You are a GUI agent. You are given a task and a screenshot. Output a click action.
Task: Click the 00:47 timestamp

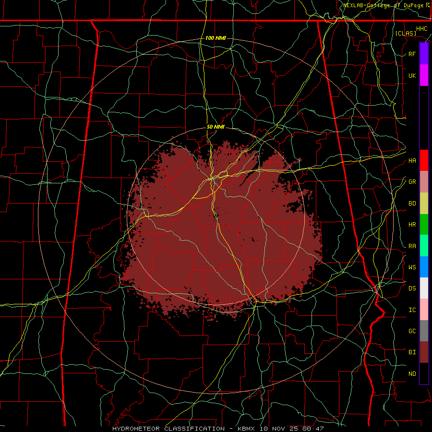point(313,429)
